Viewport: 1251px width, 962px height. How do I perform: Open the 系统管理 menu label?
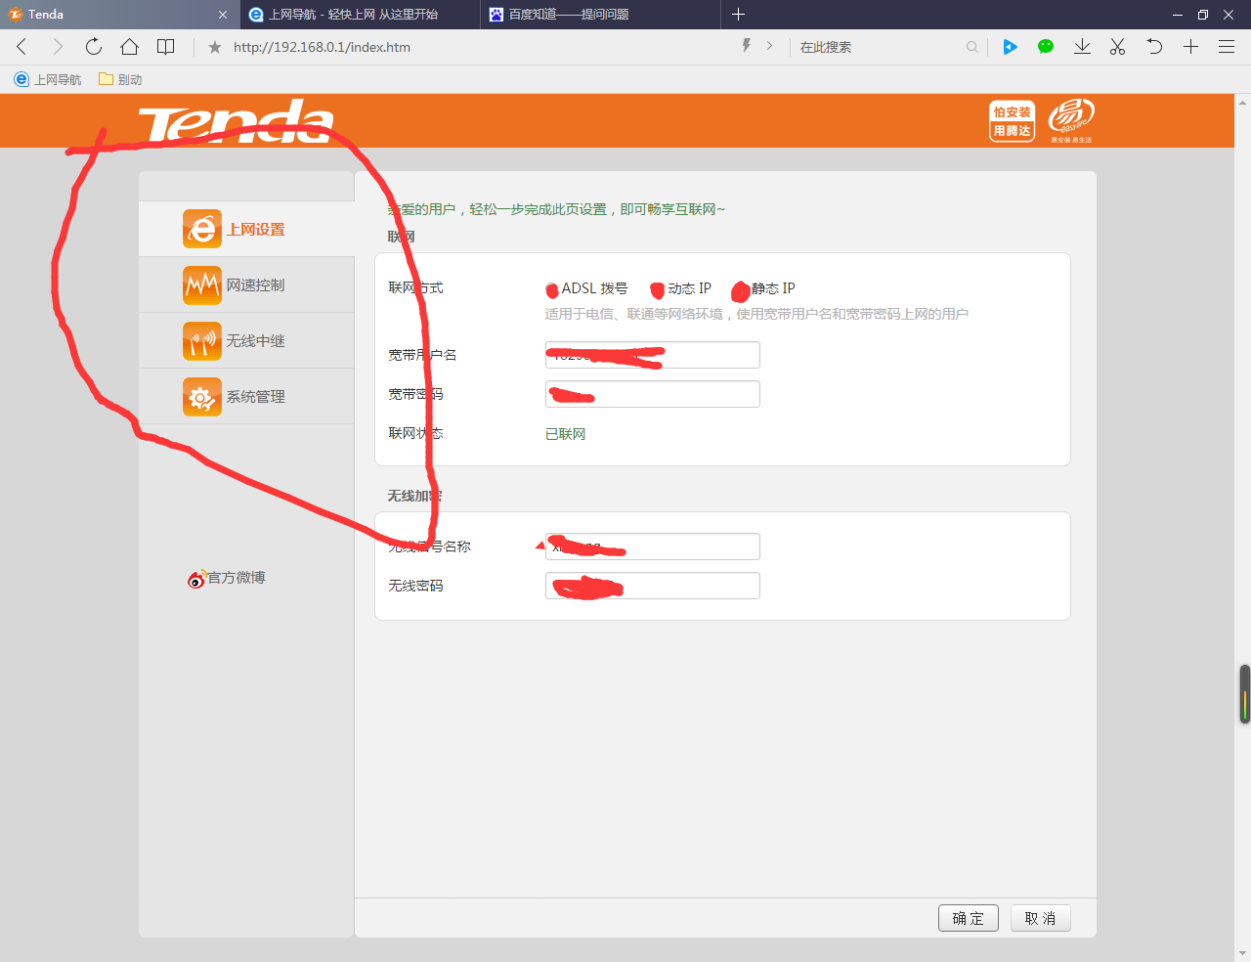pos(256,397)
